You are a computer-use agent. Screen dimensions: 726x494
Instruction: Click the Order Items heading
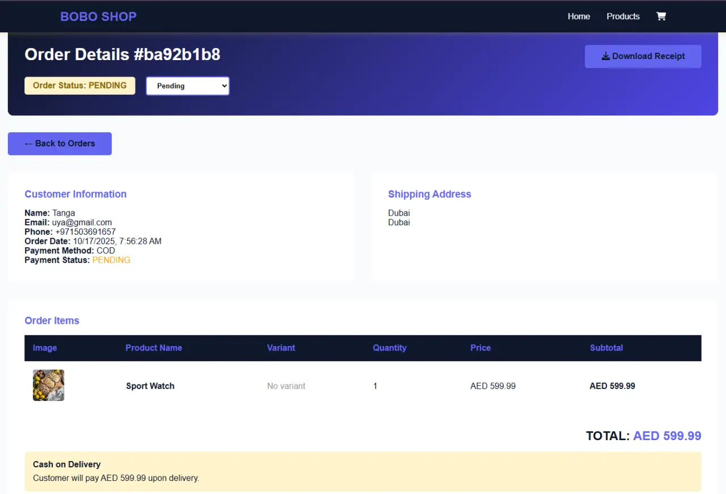pos(52,320)
